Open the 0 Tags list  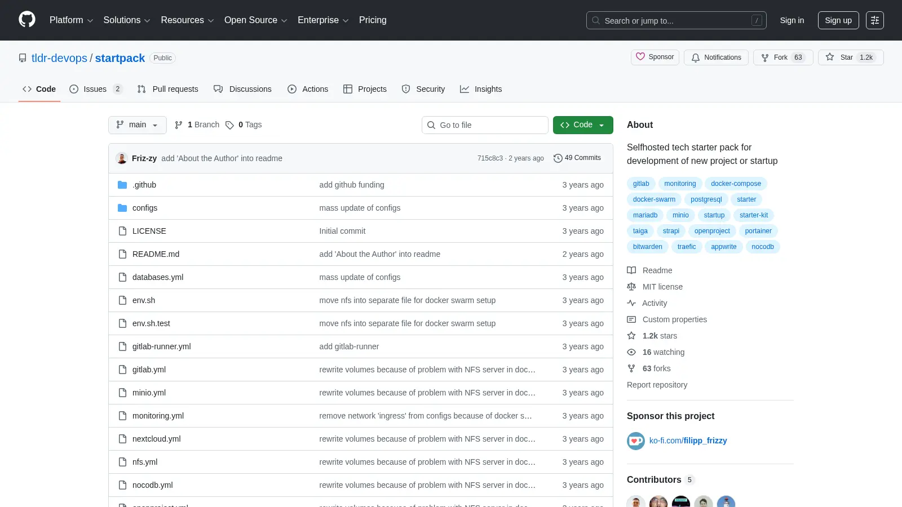click(x=244, y=125)
